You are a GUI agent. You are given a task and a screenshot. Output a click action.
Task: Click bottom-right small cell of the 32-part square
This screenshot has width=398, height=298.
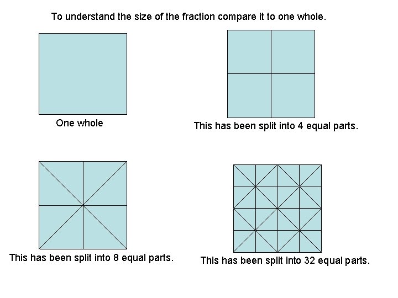(x=310, y=241)
